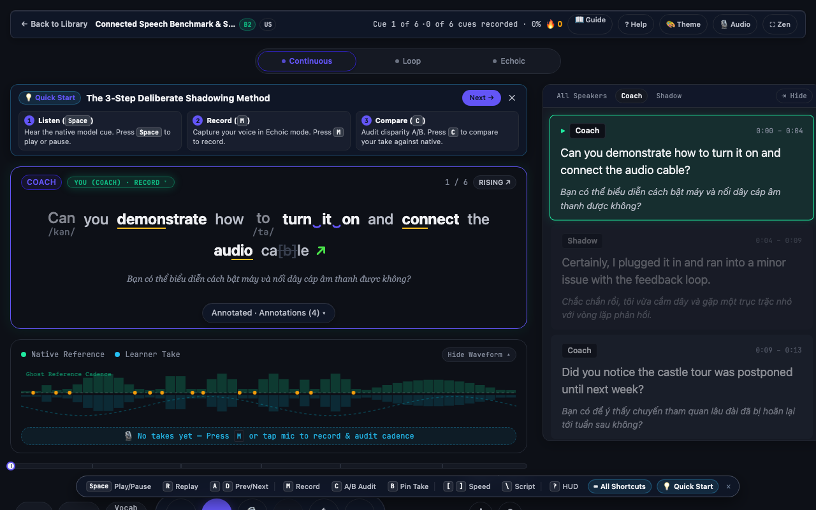This screenshot has width=816, height=510.
Task: Go to Next Quick Start step
Action: 481,98
